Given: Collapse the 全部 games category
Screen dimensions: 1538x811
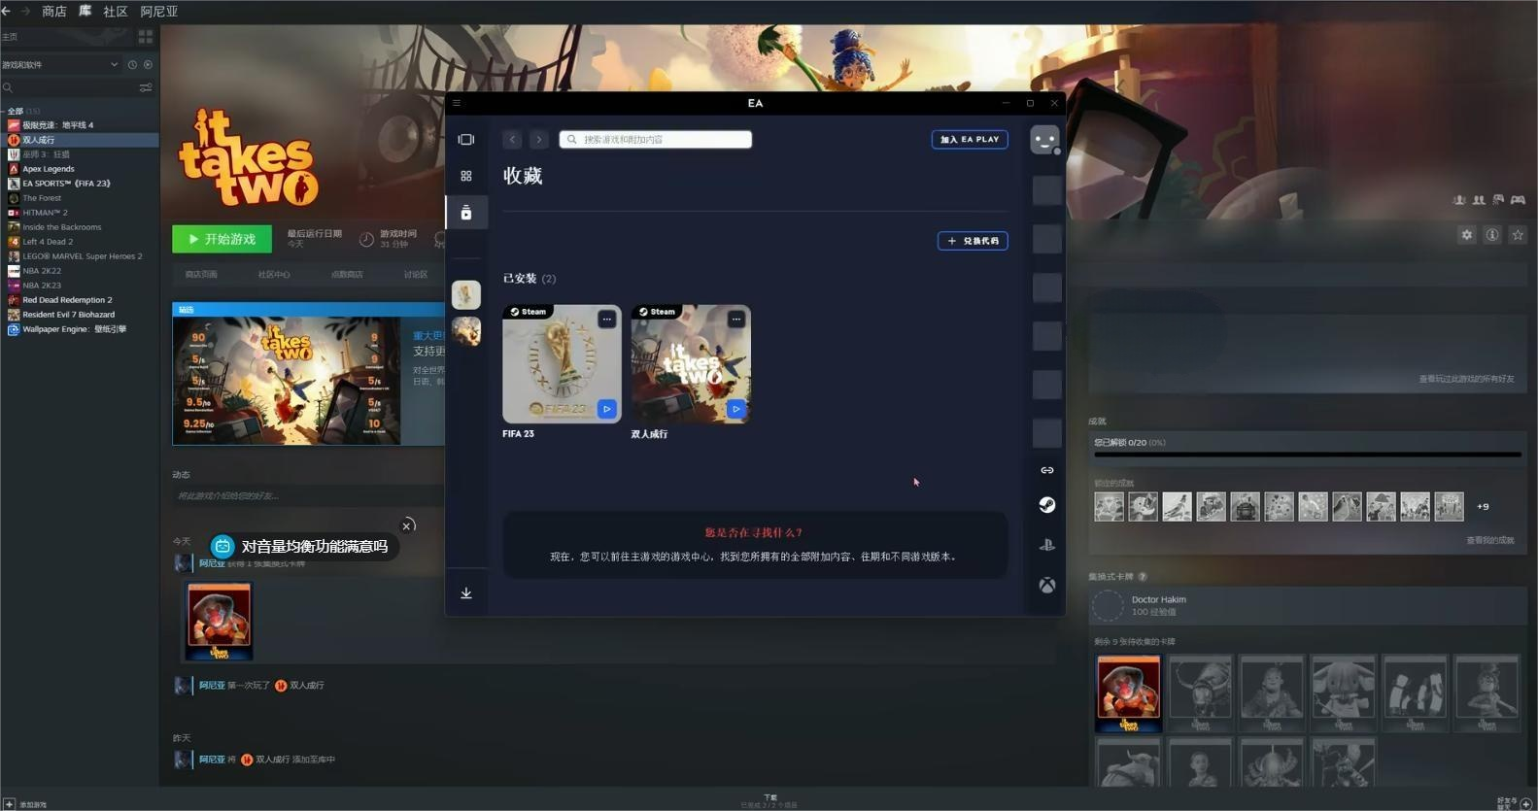Looking at the screenshot, I should (x=16, y=111).
